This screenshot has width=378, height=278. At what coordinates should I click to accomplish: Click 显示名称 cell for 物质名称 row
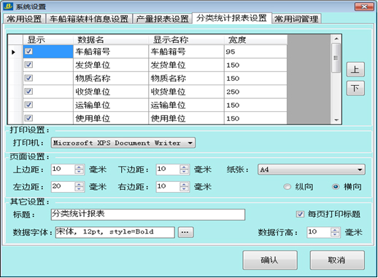tap(186, 78)
